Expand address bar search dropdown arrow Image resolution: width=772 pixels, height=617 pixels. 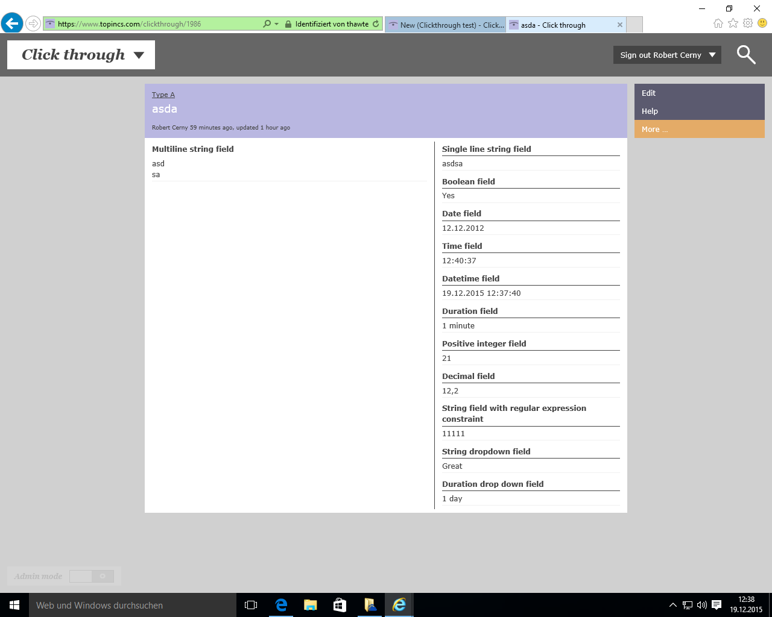[277, 24]
